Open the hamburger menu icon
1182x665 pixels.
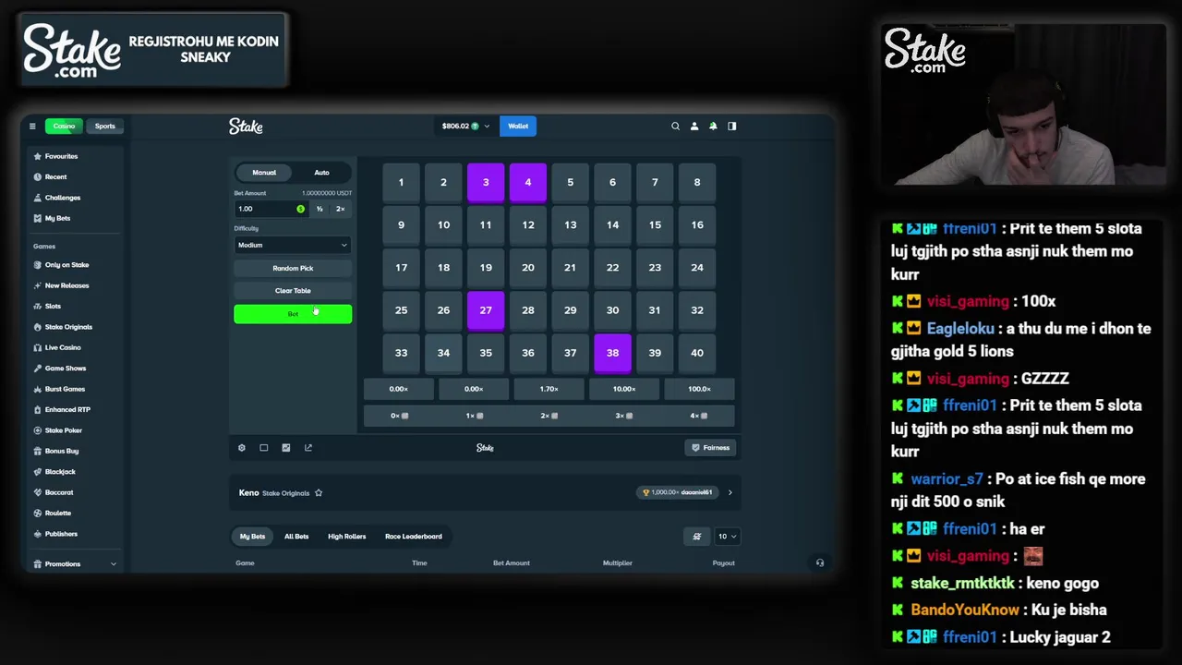(x=32, y=127)
